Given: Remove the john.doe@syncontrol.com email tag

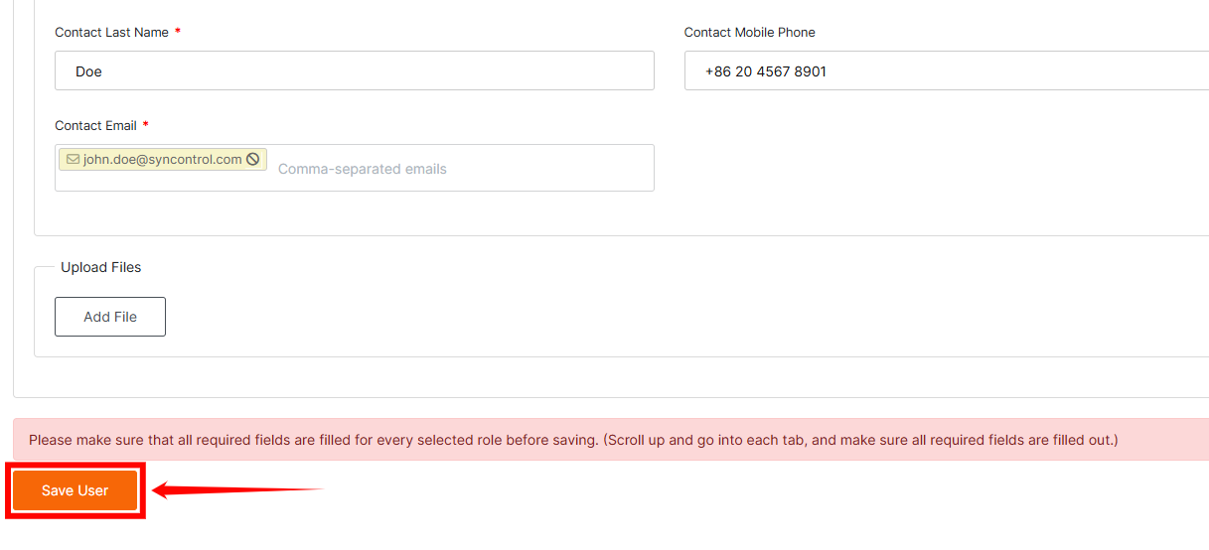Looking at the screenshot, I should pos(253,159).
